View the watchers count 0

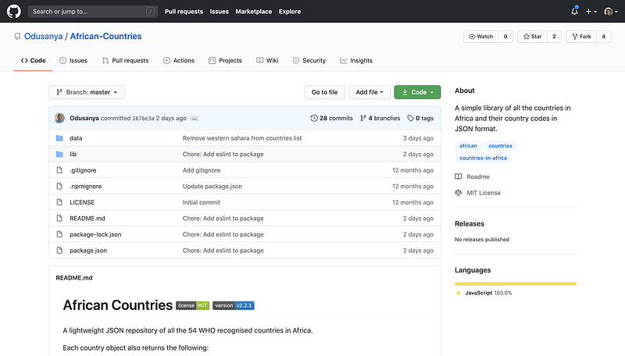(505, 37)
